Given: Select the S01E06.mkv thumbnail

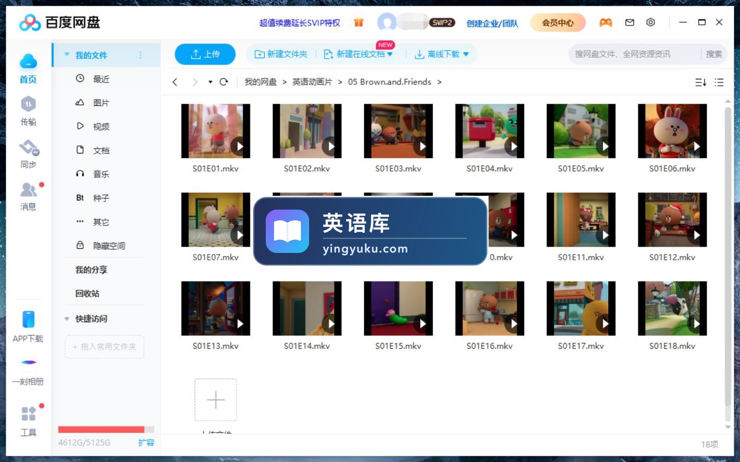Looking at the screenshot, I should pos(672,131).
